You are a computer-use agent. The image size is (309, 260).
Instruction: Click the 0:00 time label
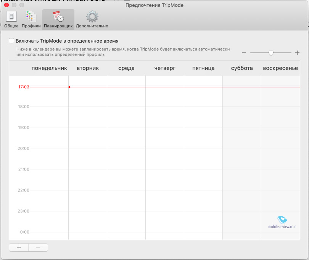[25, 232]
